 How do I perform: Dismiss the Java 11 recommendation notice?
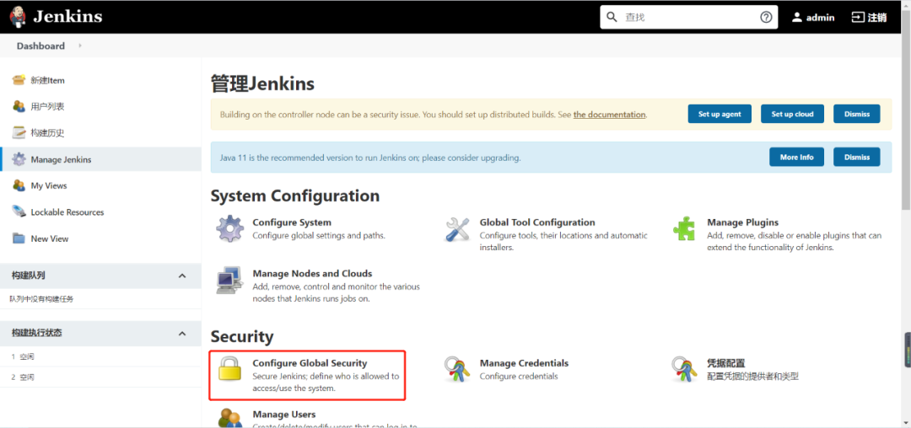pyautogui.click(x=856, y=157)
